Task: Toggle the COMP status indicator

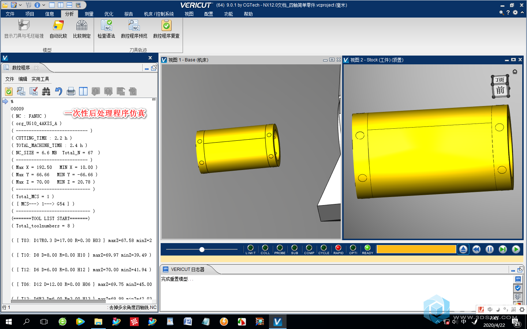Action: click(x=309, y=249)
